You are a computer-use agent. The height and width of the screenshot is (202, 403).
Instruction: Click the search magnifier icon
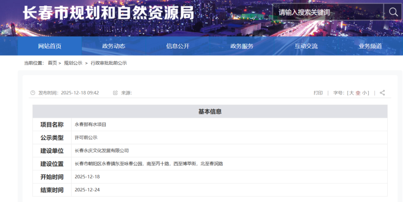[x=393, y=12]
